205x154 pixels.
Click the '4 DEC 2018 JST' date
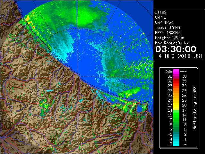181,56
